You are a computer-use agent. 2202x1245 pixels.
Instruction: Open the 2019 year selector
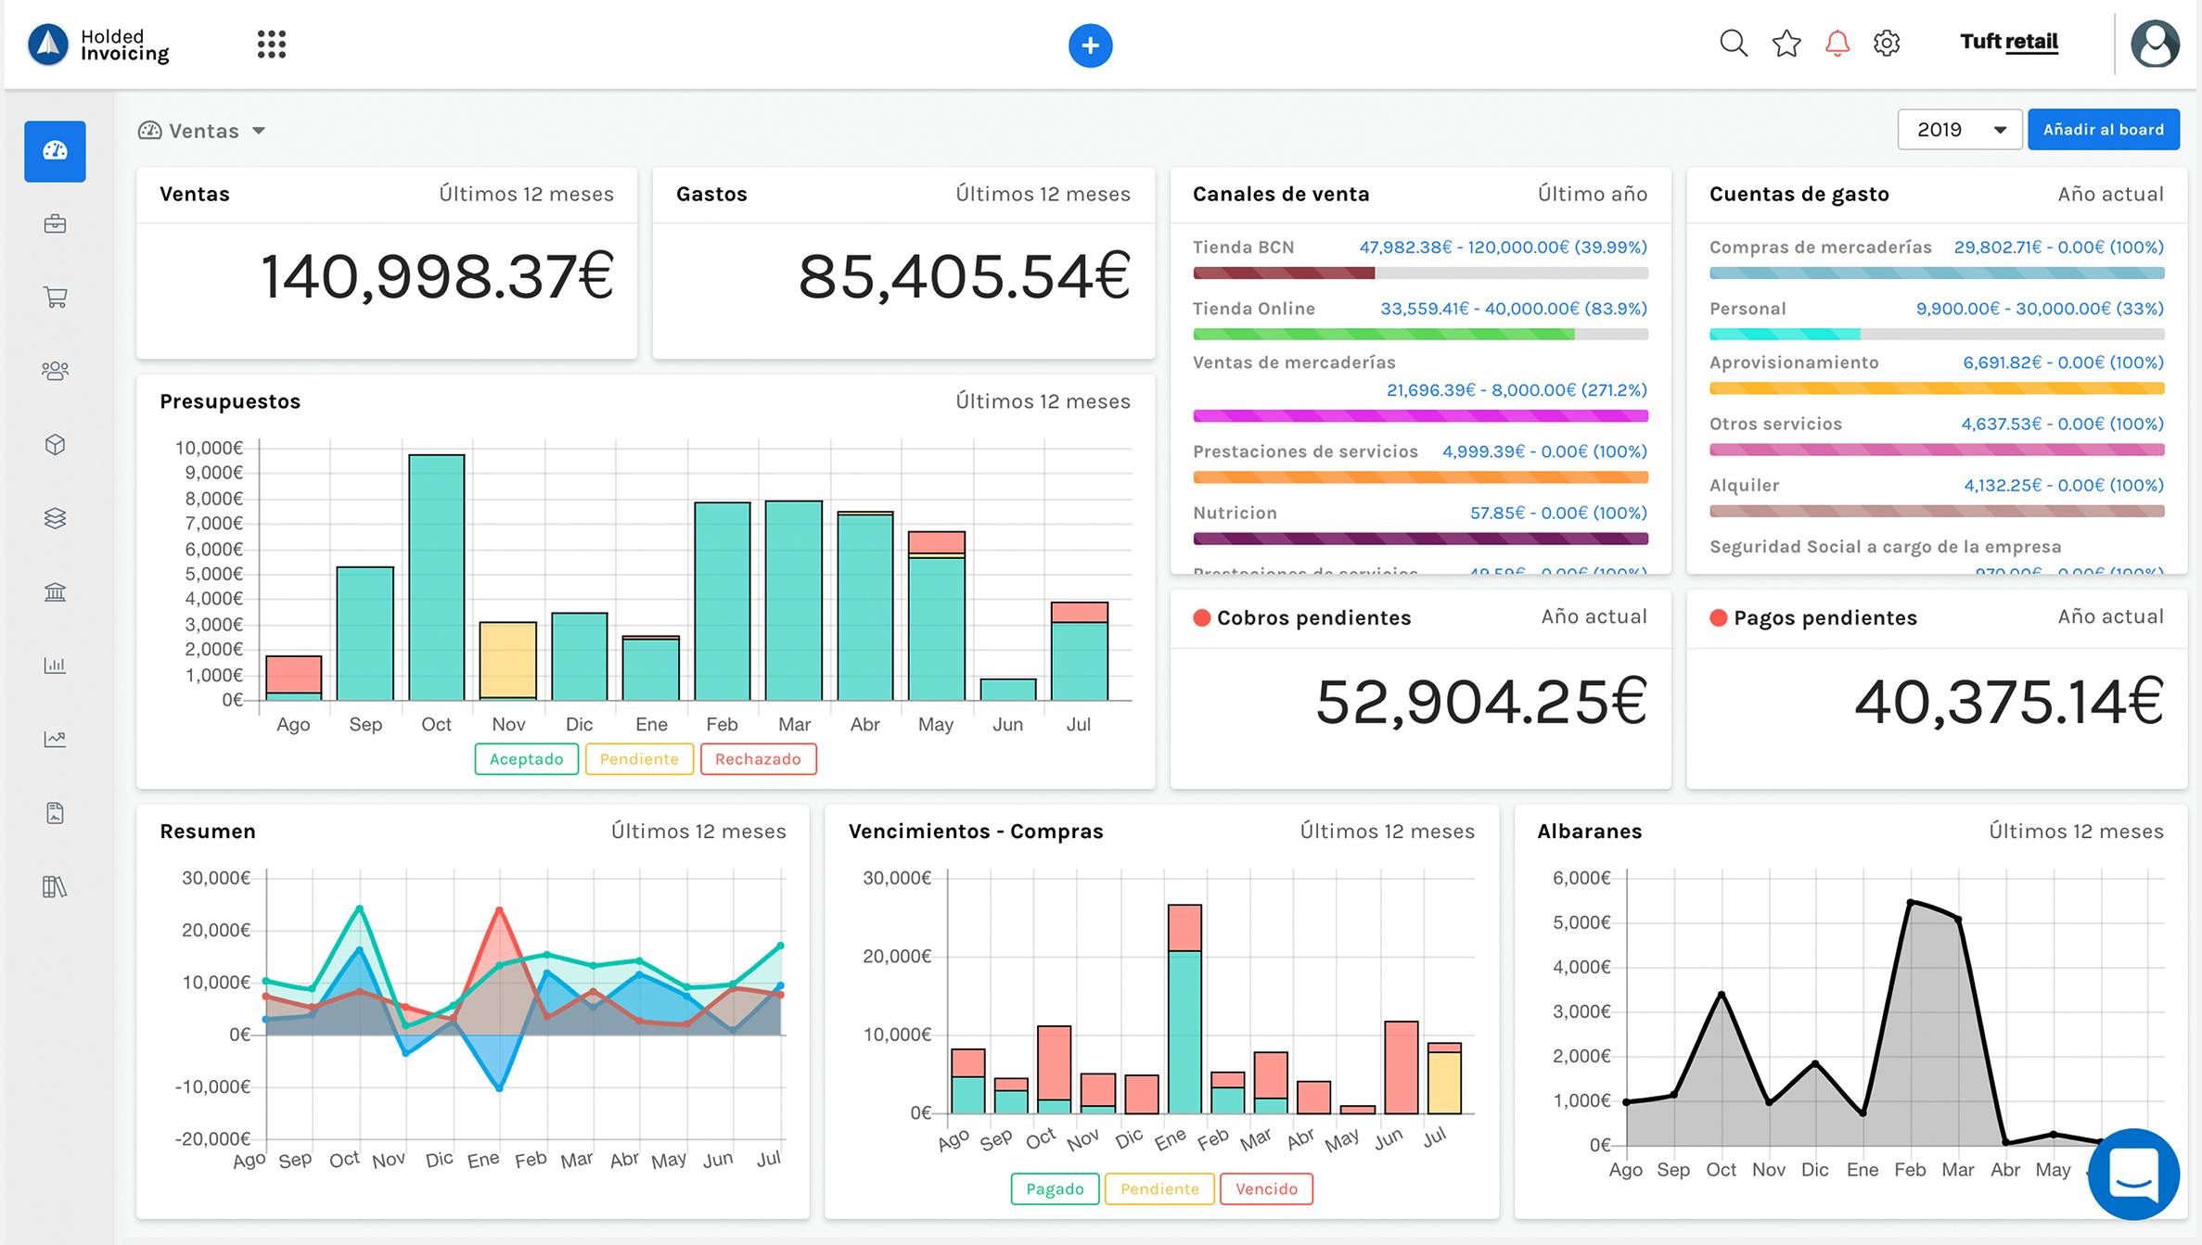(x=1958, y=130)
